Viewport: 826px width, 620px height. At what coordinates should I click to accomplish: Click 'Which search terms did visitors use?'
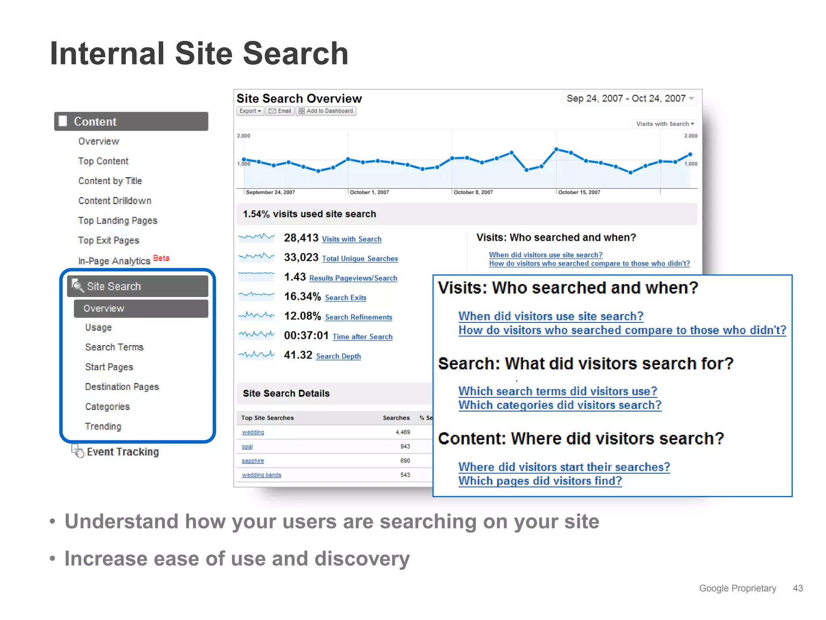[558, 391]
